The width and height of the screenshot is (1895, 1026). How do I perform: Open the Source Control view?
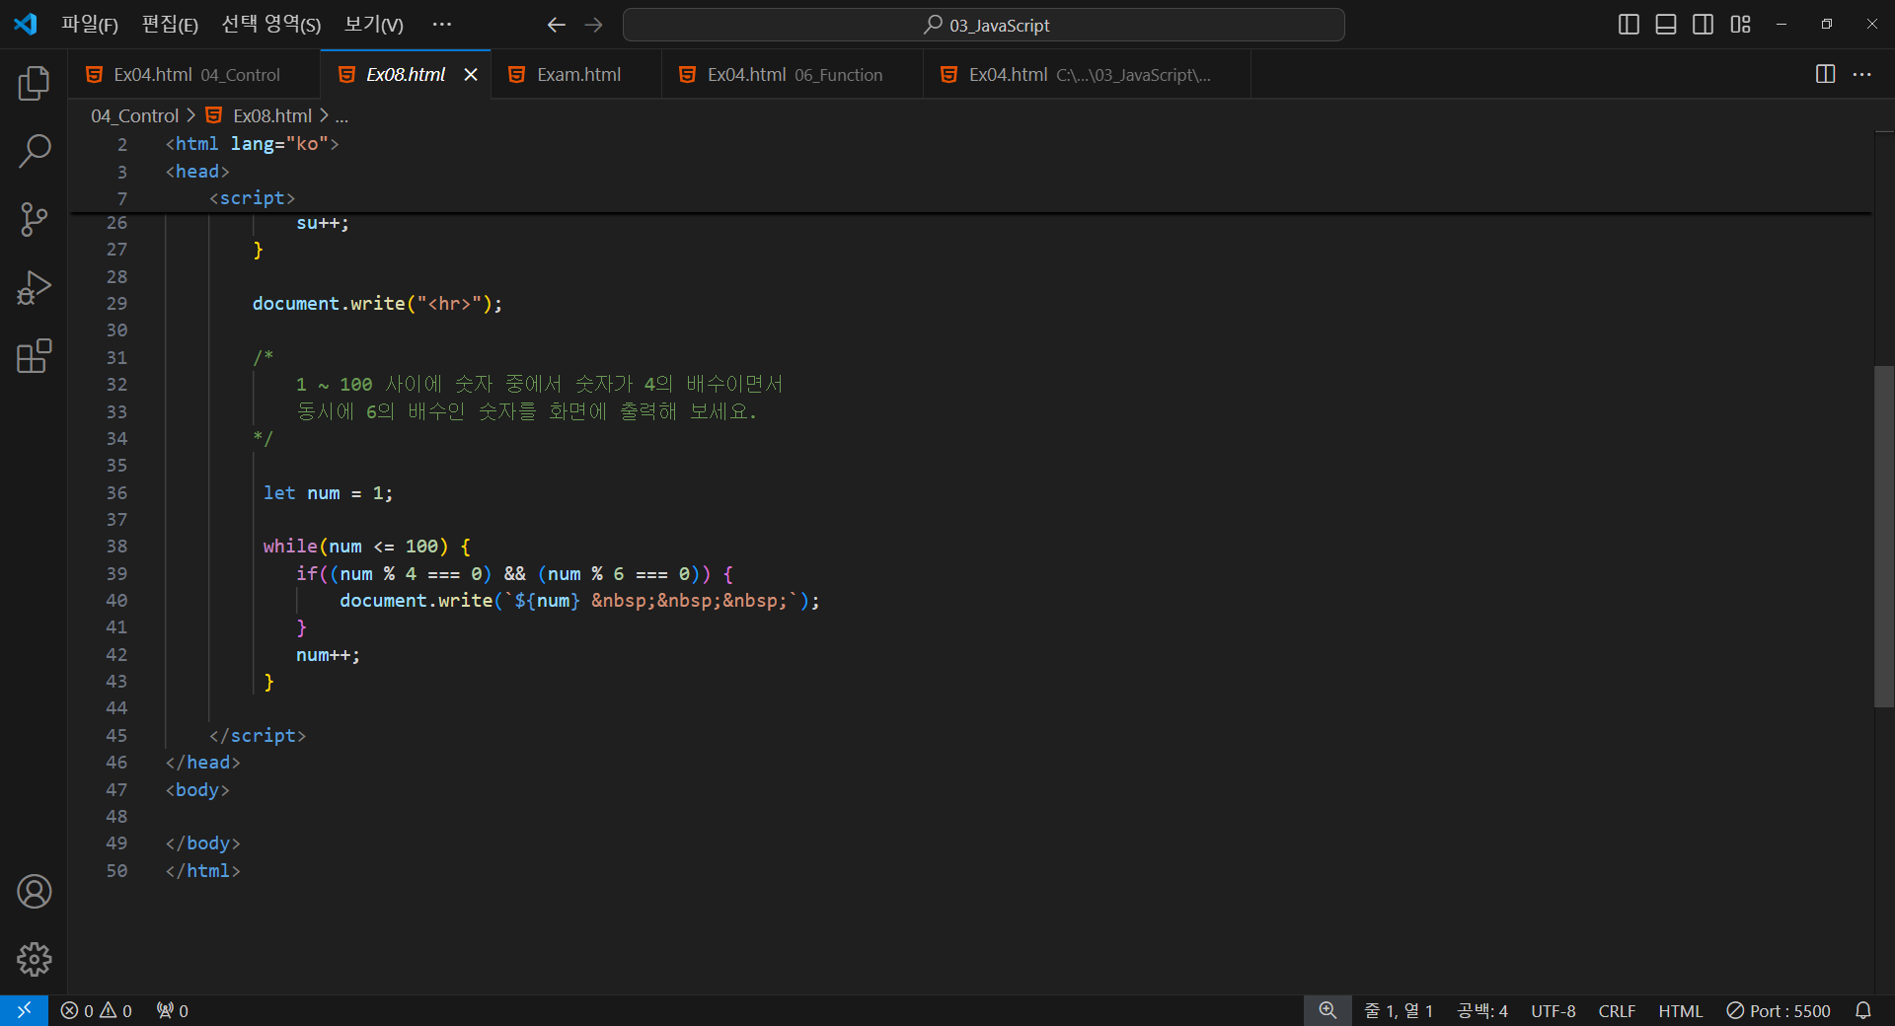click(34, 219)
